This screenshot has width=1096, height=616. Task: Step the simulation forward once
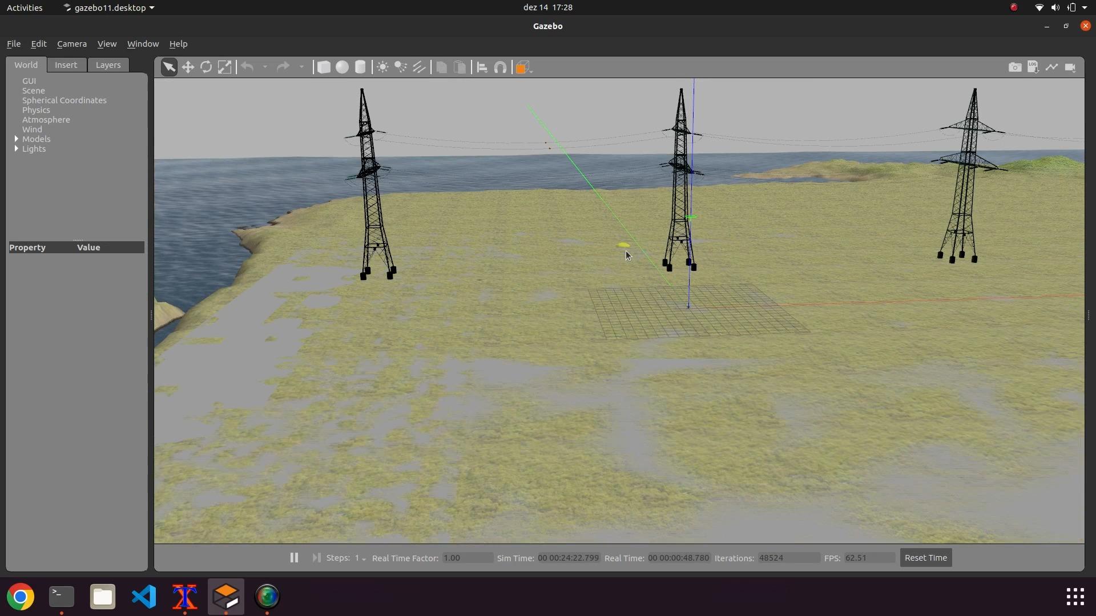click(316, 558)
